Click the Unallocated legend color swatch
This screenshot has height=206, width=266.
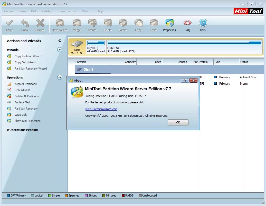pyautogui.click(x=140, y=195)
